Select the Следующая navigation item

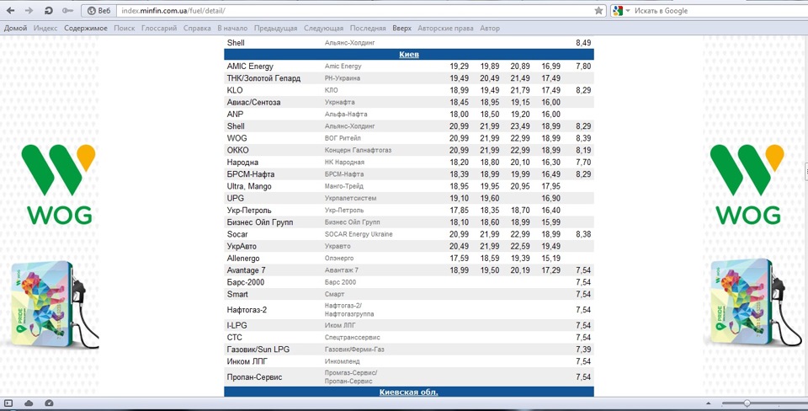pos(323,29)
